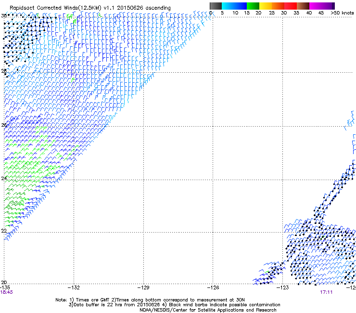The image size is (356, 313).
Task: Click the NOAA/NESDIS credit line
Action: click(208, 310)
